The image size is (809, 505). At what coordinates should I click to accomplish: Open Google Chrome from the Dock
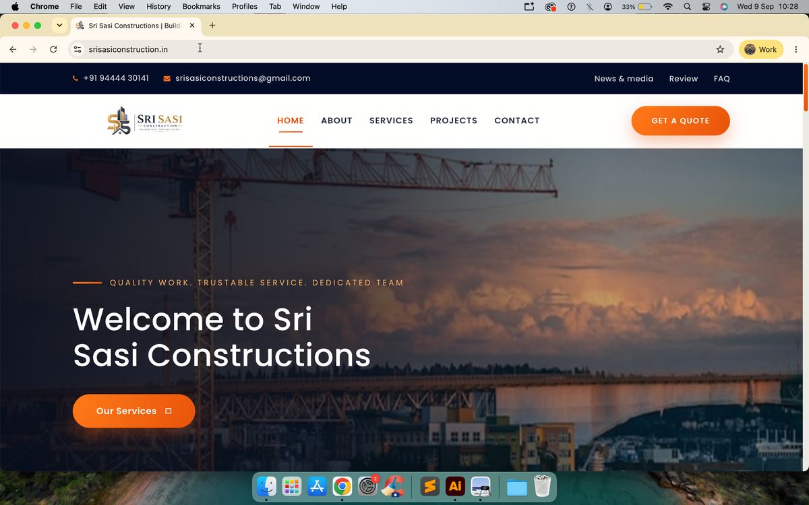[x=342, y=485]
